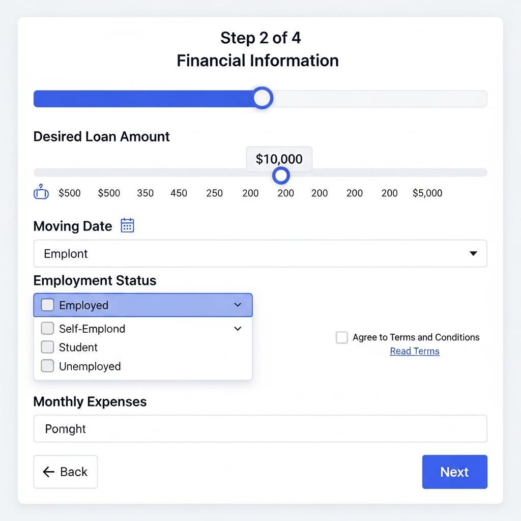Click the Desired Loan Amount slider handle

(x=281, y=176)
